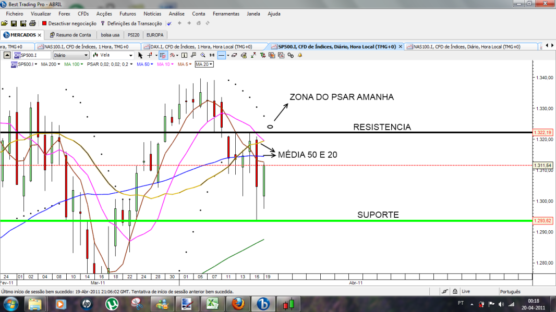
Task: Click the collapse chart toolbar arrow button
Action: [7, 55]
